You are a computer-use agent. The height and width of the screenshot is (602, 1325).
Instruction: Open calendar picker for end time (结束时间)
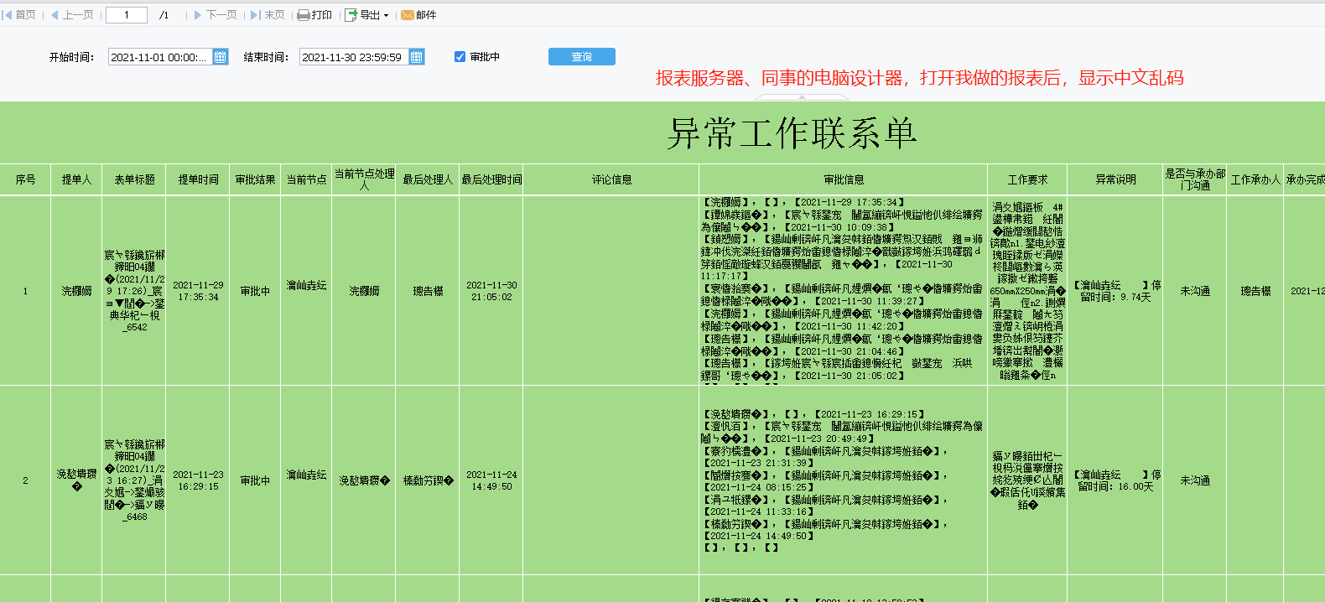[417, 57]
